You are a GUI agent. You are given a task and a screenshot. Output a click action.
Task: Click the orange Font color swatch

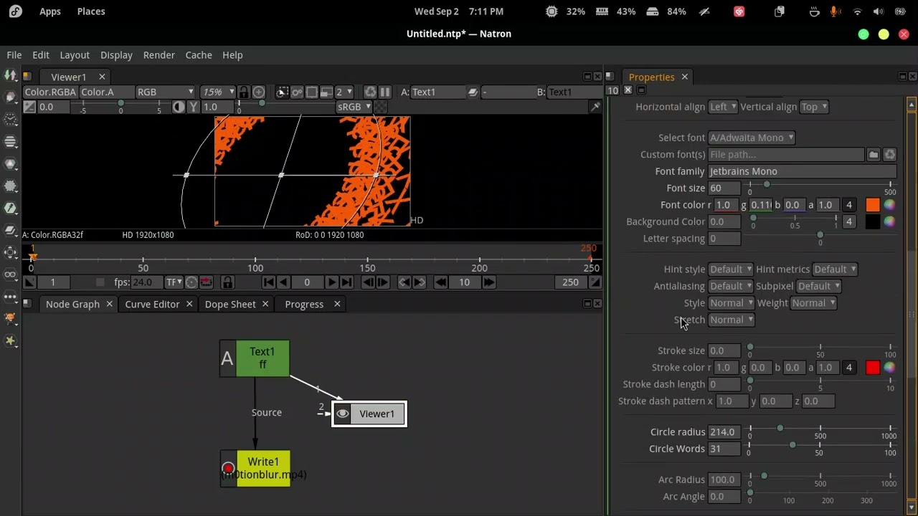click(x=873, y=205)
